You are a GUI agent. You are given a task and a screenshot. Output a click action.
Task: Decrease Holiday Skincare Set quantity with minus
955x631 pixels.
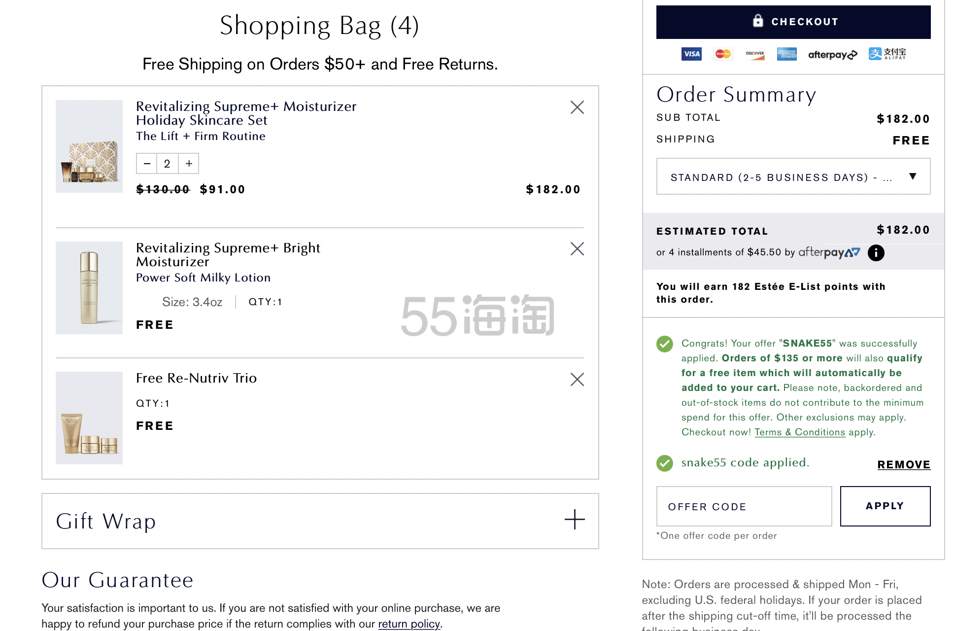click(147, 164)
